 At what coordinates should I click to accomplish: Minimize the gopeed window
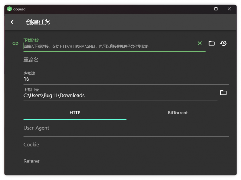202,9
